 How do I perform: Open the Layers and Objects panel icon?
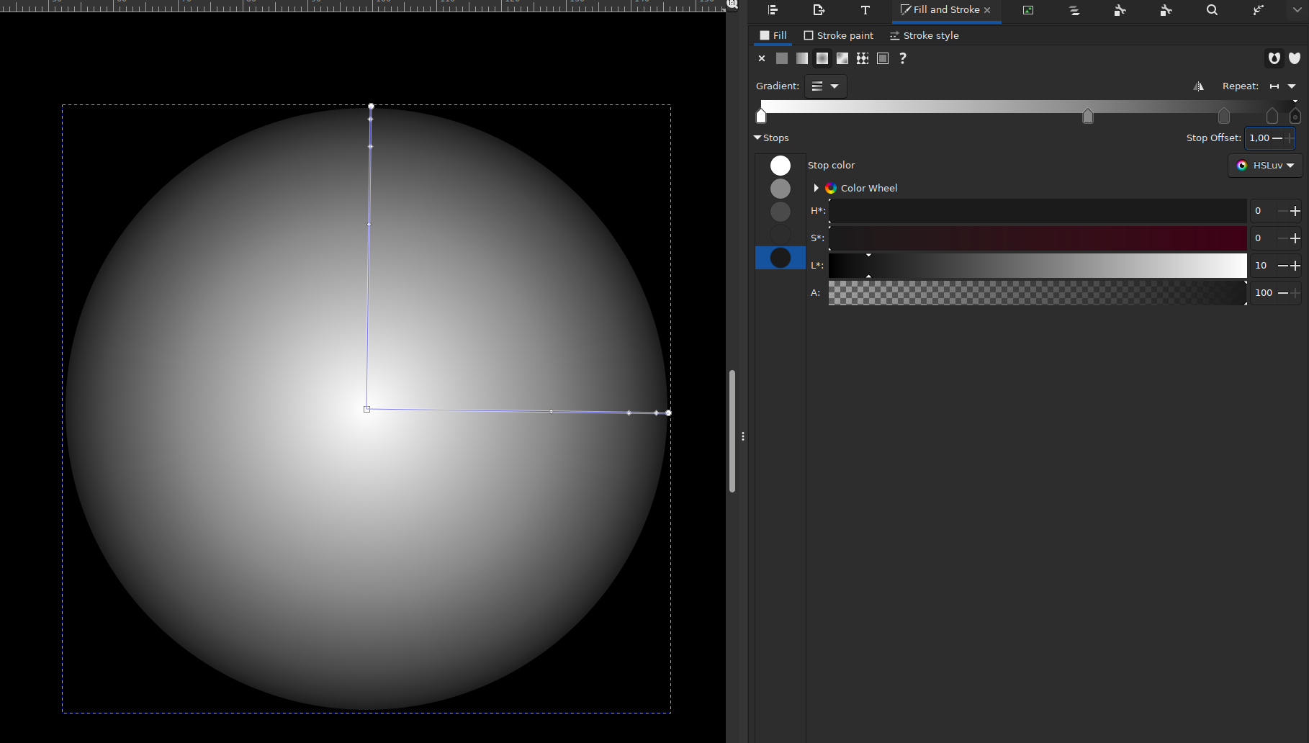[1074, 10]
